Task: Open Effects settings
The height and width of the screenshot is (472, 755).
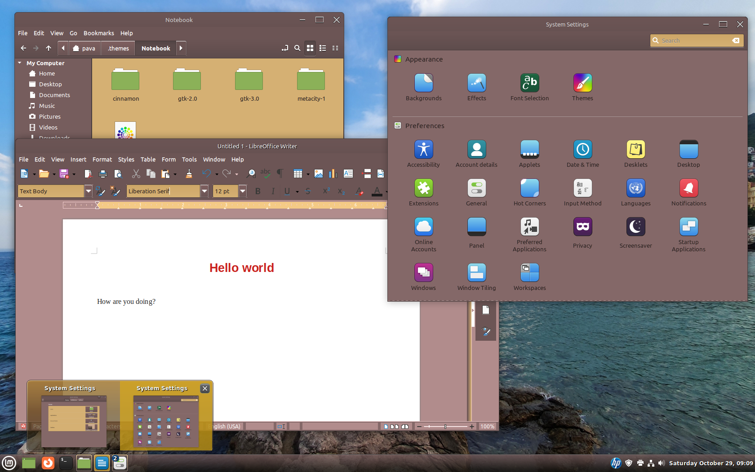Action: click(x=476, y=87)
